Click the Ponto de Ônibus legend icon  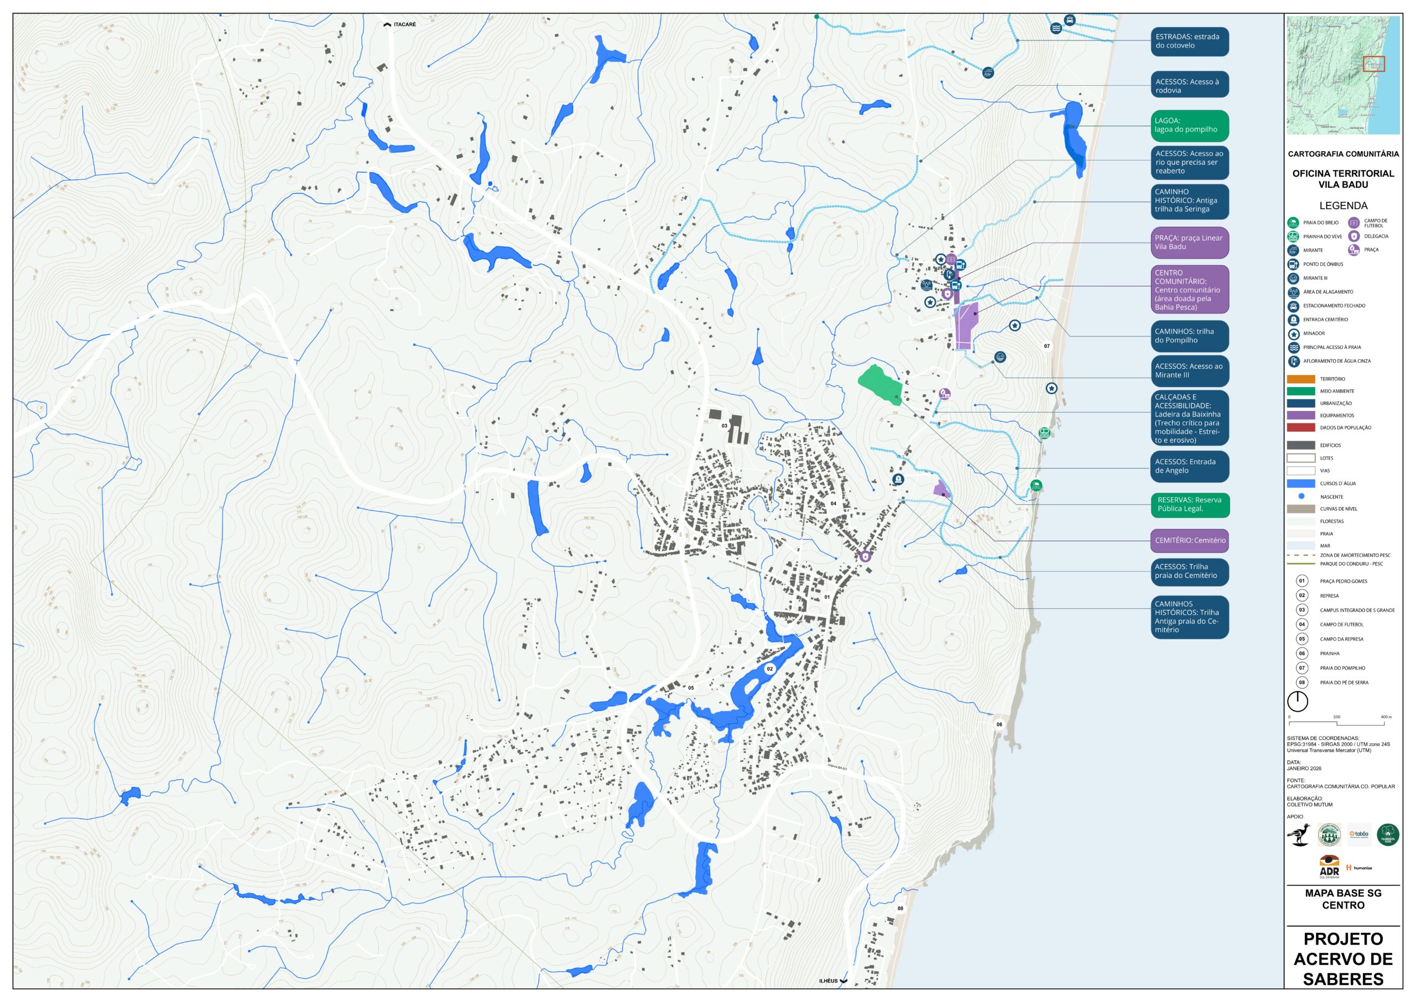(1293, 264)
